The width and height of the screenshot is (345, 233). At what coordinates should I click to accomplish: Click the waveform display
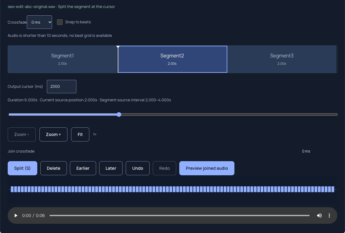(x=172, y=189)
